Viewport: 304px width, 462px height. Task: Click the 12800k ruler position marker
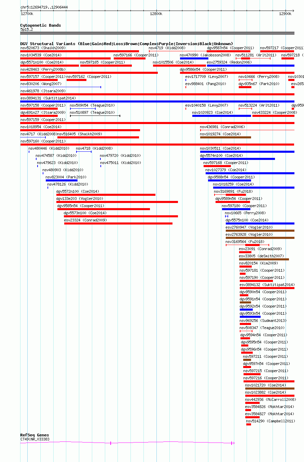(x=156, y=14)
